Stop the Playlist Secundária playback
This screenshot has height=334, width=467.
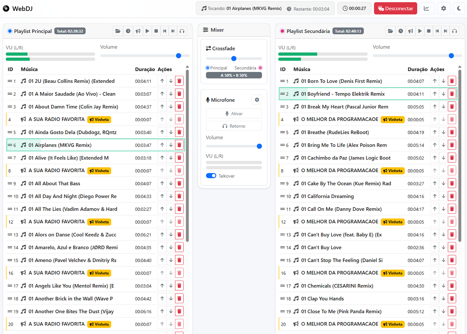429,31
